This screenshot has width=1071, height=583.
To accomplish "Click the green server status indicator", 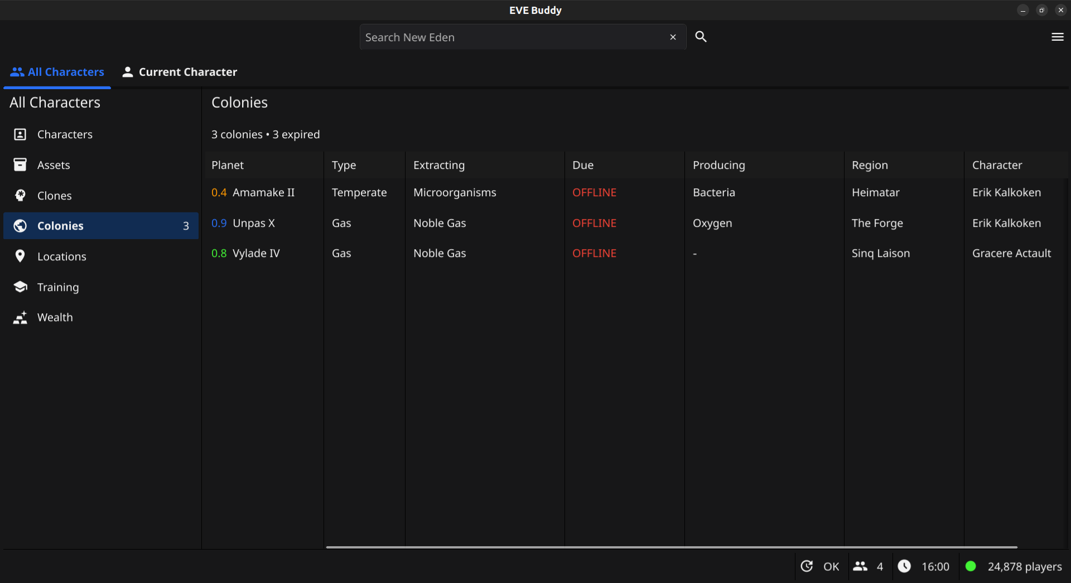I will [x=971, y=566].
